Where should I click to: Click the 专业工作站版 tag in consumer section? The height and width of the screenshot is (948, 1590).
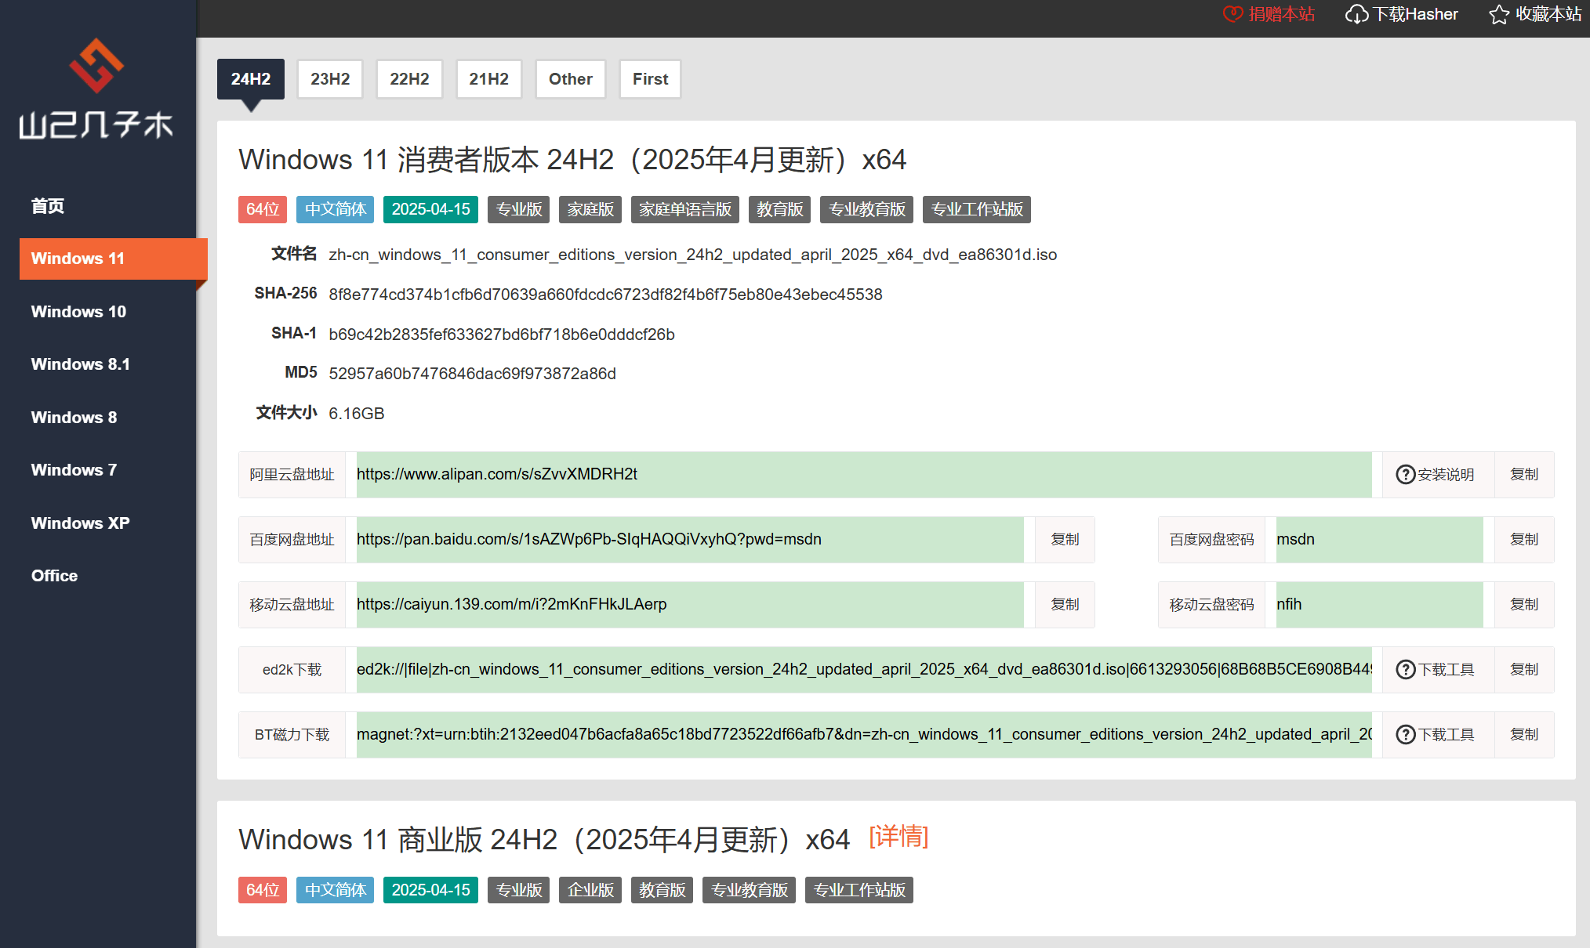tap(977, 209)
